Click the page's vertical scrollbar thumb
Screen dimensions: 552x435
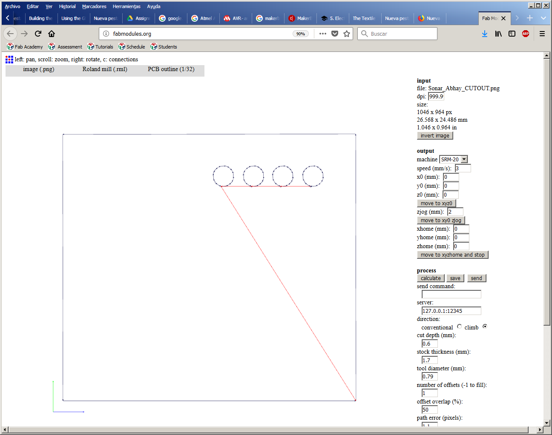[x=547, y=192]
